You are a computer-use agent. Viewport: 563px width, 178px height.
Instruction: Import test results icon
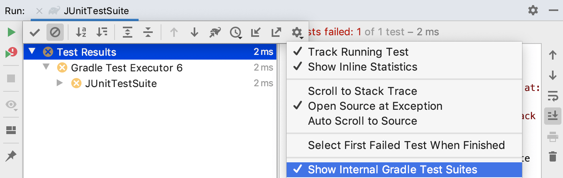(256, 32)
